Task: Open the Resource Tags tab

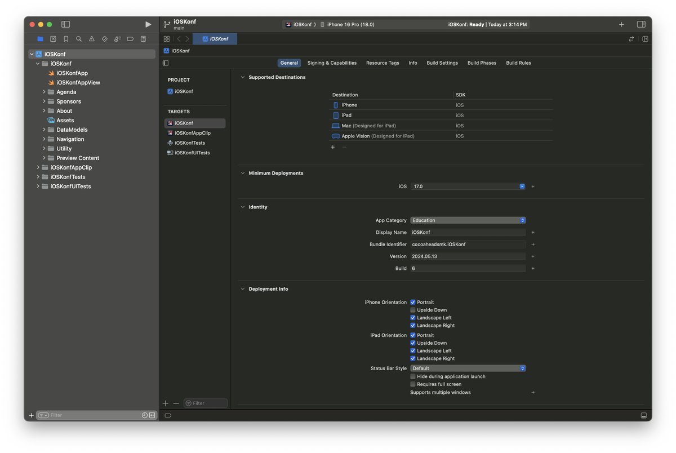Action: [383, 63]
